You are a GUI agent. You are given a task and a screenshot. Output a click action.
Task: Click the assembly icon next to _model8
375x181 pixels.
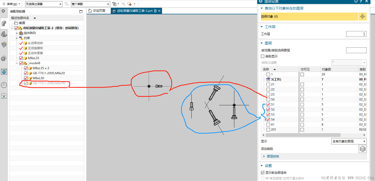(x=25, y=63)
